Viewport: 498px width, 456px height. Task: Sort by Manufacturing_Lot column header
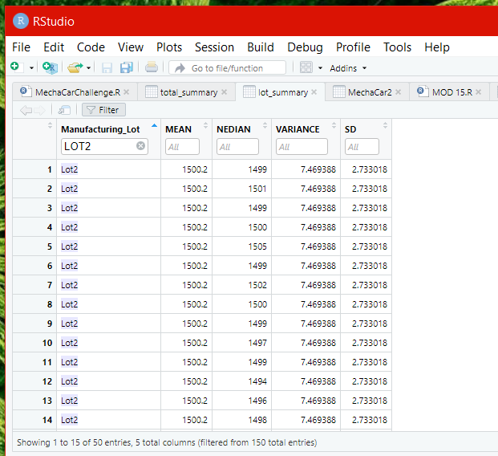point(100,129)
